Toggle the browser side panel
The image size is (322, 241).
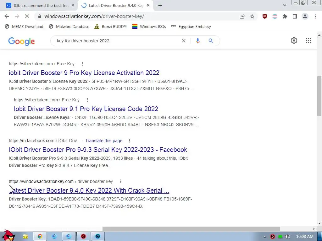point(295,16)
